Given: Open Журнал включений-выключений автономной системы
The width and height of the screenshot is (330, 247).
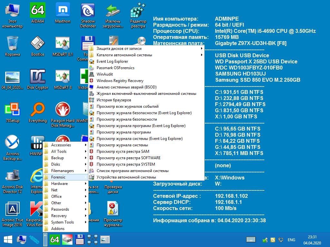Looking at the screenshot, I should 146,94.
